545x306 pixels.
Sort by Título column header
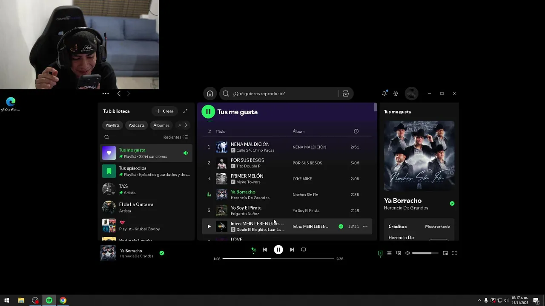[x=221, y=131]
